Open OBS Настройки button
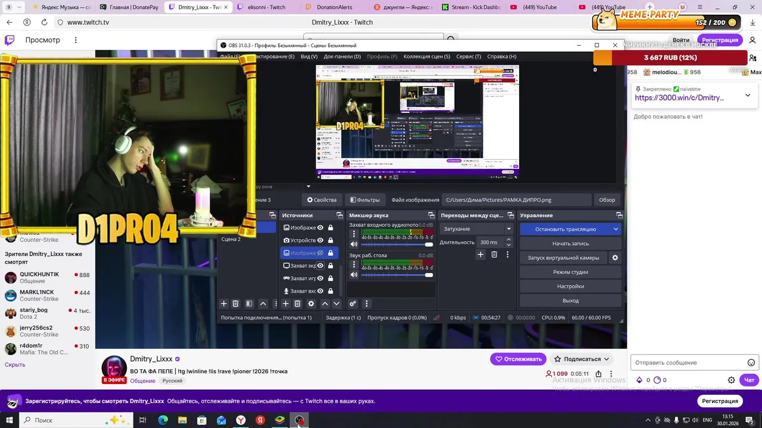This screenshot has height=428, width=762. coord(571,286)
